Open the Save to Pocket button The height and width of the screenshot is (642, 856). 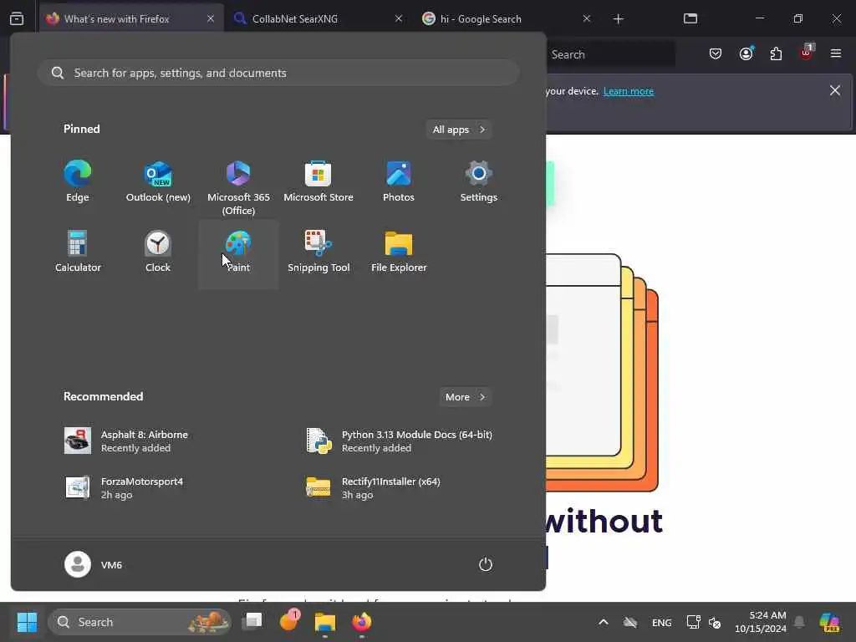coord(716,53)
